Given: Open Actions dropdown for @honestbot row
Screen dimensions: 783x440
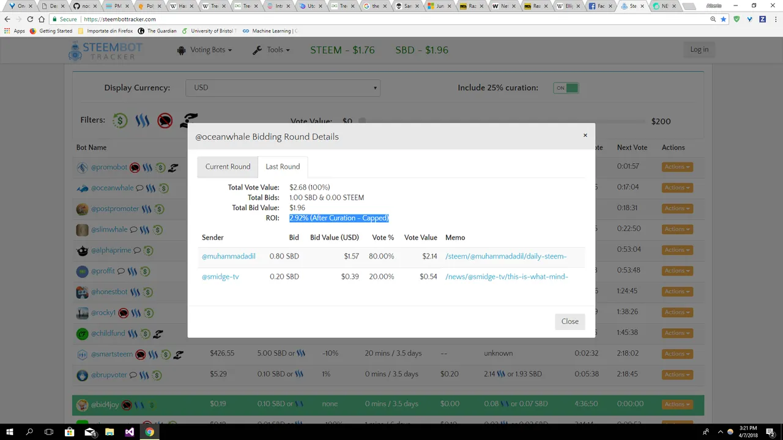Looking at the screenshot, I should point(677,291).
